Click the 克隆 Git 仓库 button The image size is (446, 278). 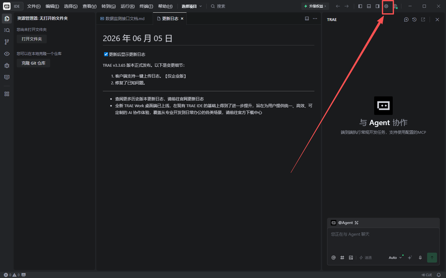pos(33,63)
